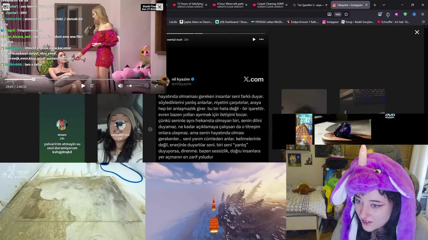Close the Instagram stories viewer
The image size is (428, 240).
click(x=417, y=32)
